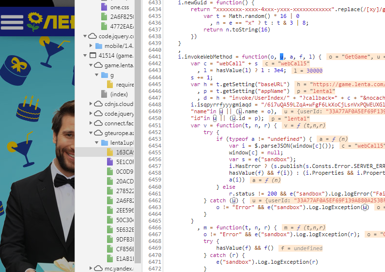This screenshot has width=385, height=272.
Task: Set breakpoint on line number 6462
Action: click(155, 200)
